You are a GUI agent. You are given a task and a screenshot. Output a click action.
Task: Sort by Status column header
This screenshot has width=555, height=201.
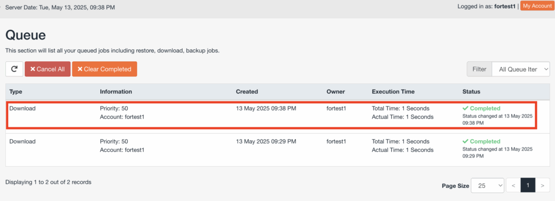click(x=471, y=92)
